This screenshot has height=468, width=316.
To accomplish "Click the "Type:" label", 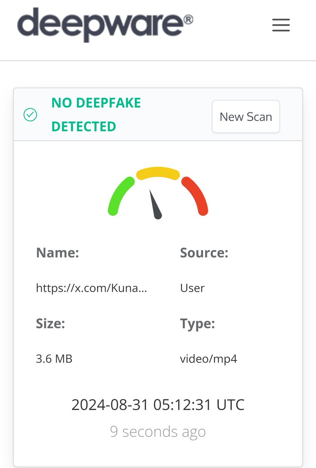I will pyautogui.click(x=198, y=324).
